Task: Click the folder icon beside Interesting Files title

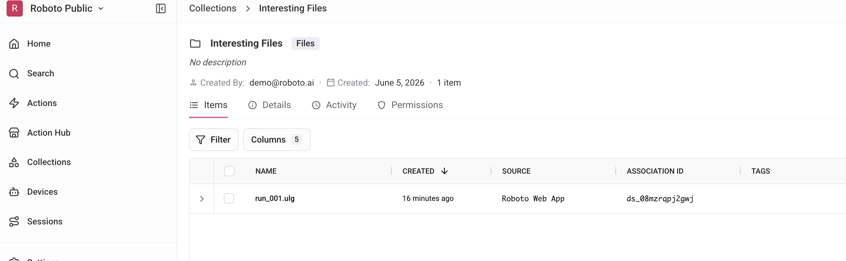Action: click(x=195, y=43)
